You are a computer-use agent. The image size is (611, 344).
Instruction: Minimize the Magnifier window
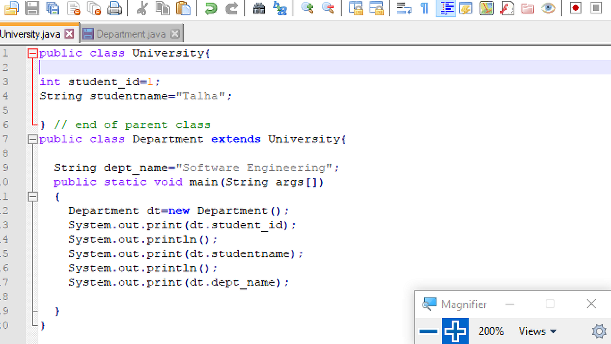tap(510, 304)
